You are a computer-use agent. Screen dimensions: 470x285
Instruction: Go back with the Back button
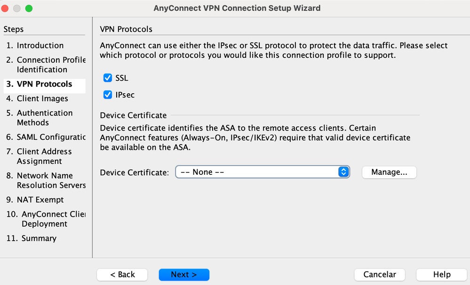click(x=122, y=275)
